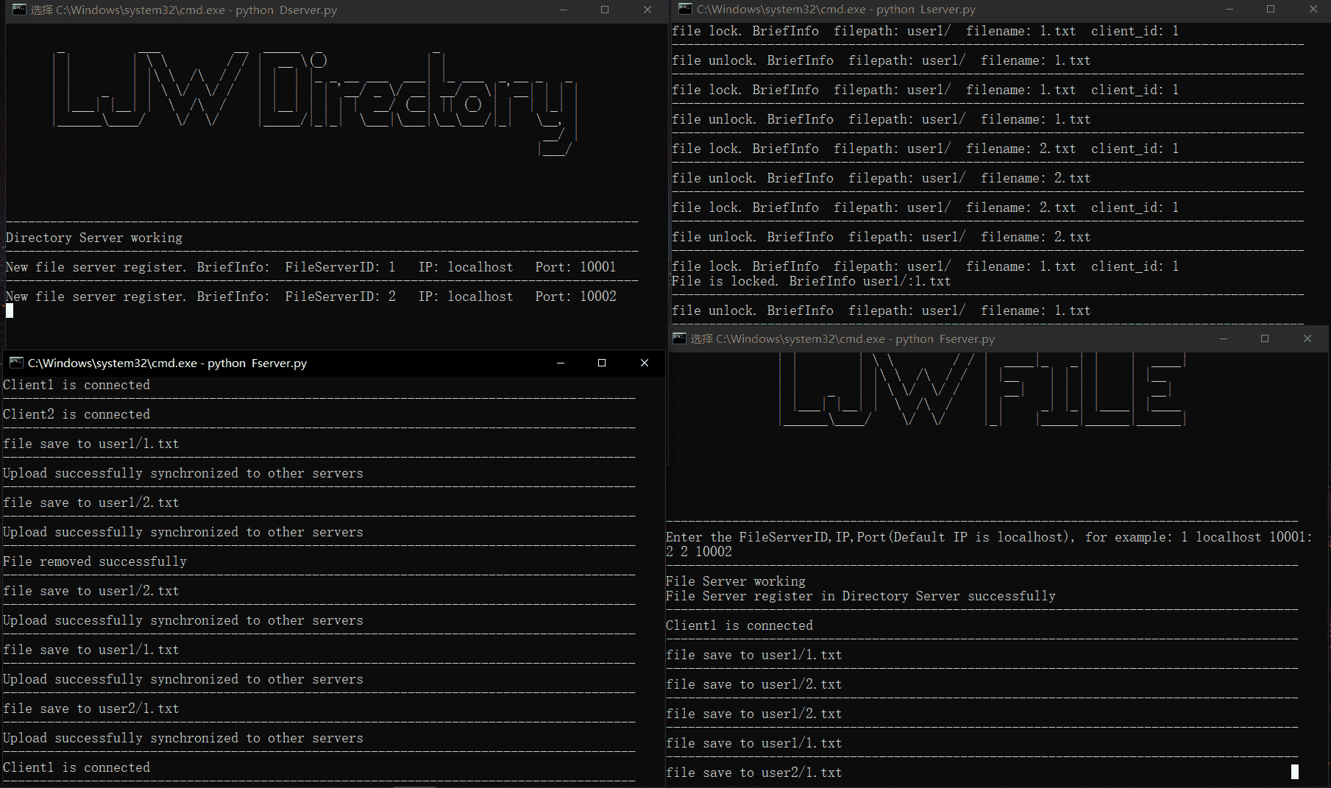
Task: Click the '2 2 10002' input line
Action: pos(699,552)
